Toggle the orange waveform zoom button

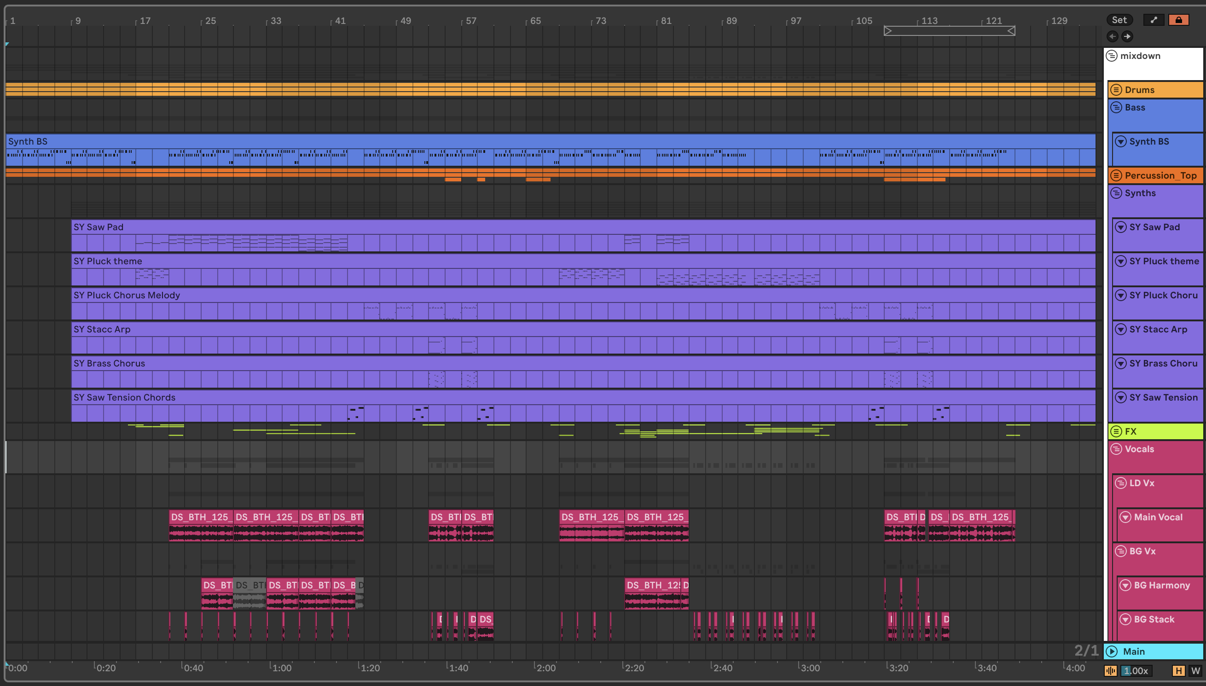tap(1110, 670)
